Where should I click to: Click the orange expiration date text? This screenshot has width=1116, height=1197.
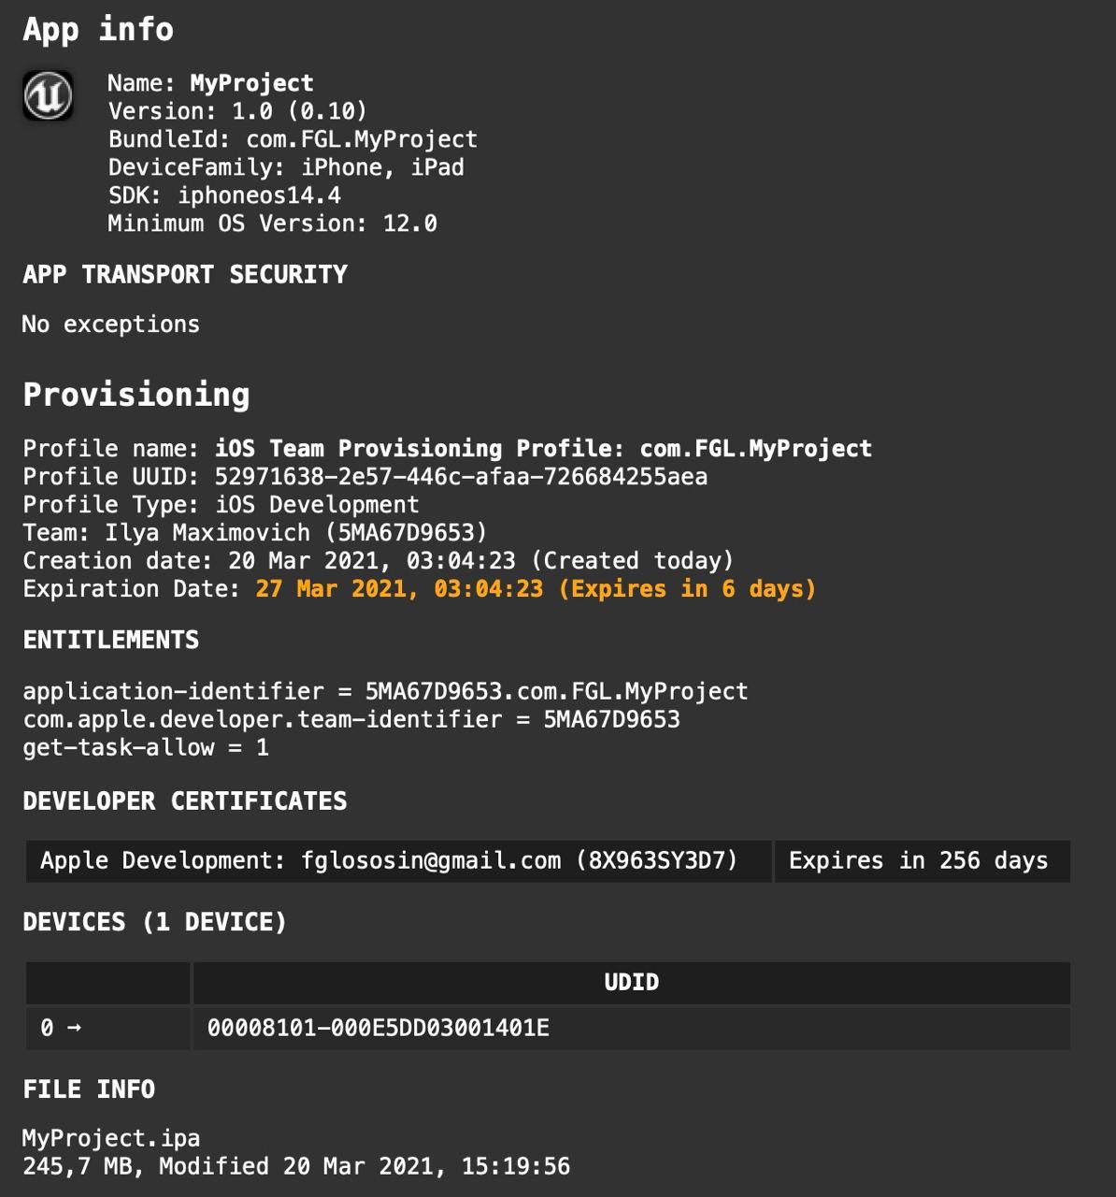pos(536,589)
